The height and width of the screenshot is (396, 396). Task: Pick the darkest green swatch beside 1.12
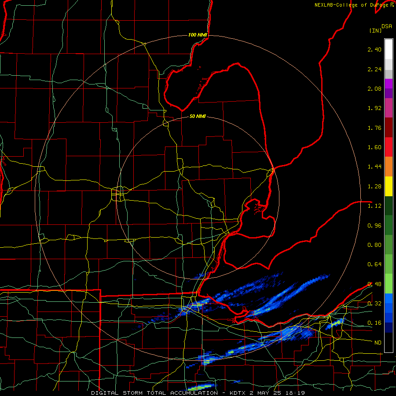point(389,205)
